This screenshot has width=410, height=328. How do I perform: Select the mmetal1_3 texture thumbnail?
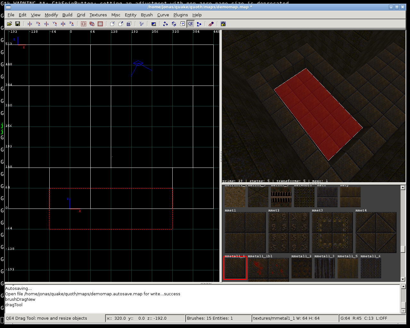point(325,268)
